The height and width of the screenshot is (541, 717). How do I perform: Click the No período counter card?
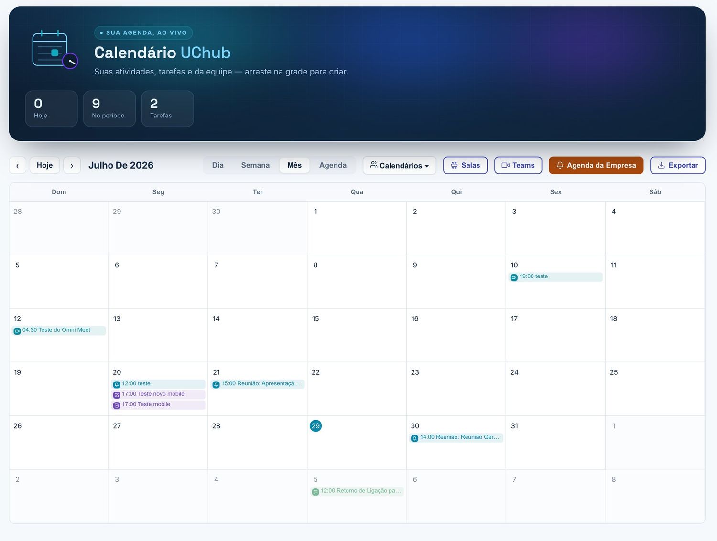point(109,109)
